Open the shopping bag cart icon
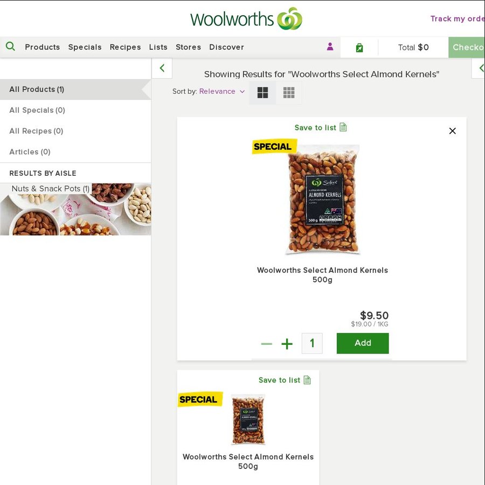The image size is (485, 485). click(x=359, y=47)
